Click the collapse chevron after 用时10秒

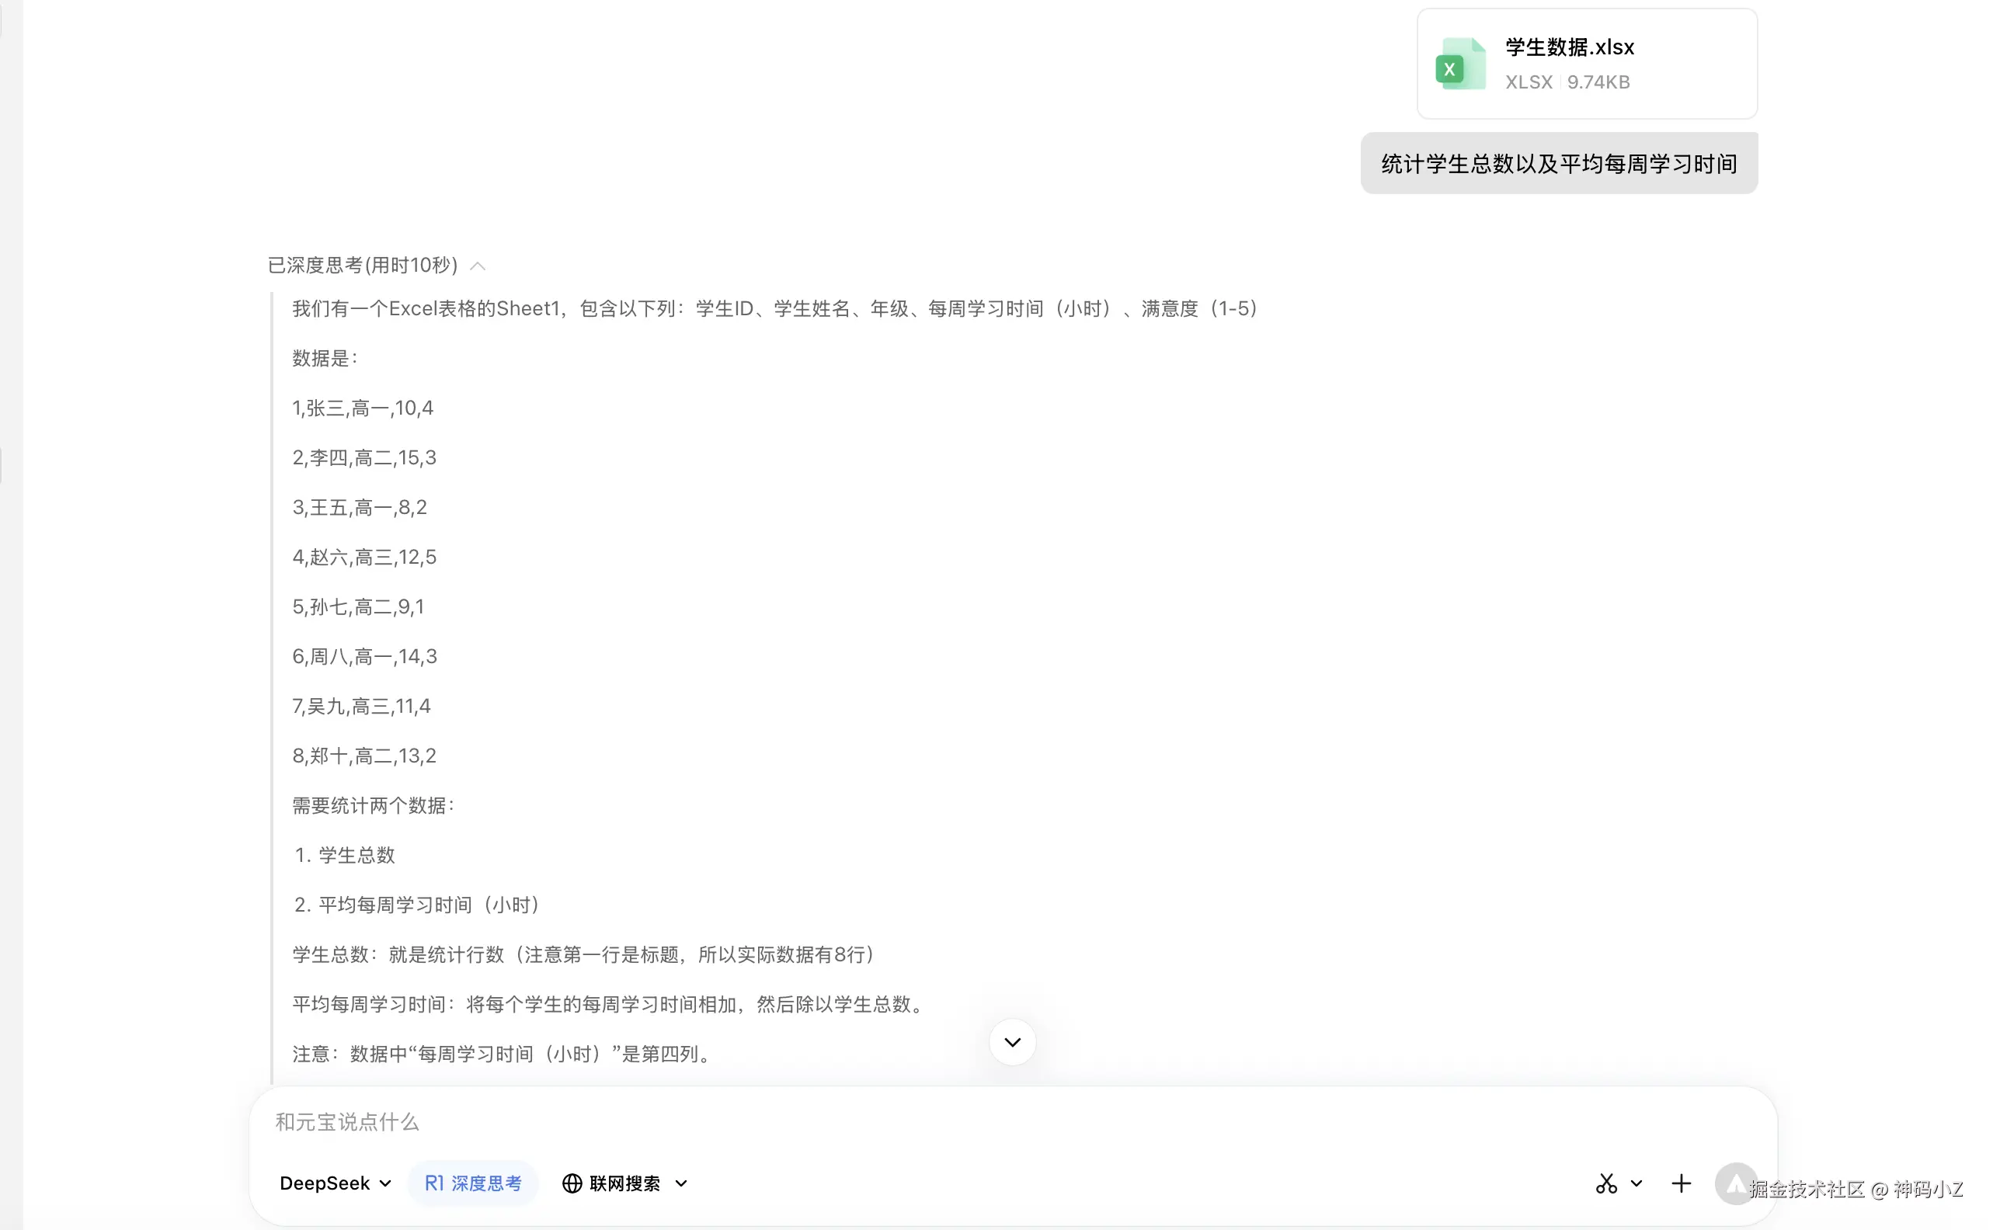[x=478, y=266]
